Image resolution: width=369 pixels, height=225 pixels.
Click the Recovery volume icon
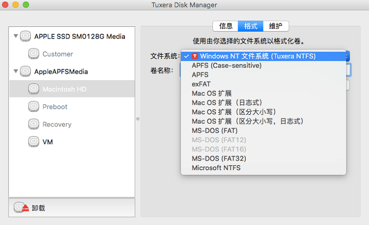pyautogui.click(x=34, y=124)
